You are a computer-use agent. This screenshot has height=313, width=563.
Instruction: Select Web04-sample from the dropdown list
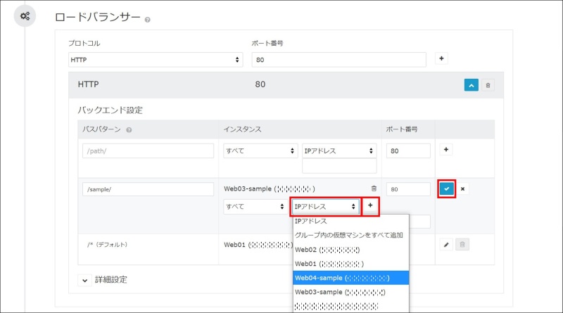pyautogui.click(x=341, y=278)
